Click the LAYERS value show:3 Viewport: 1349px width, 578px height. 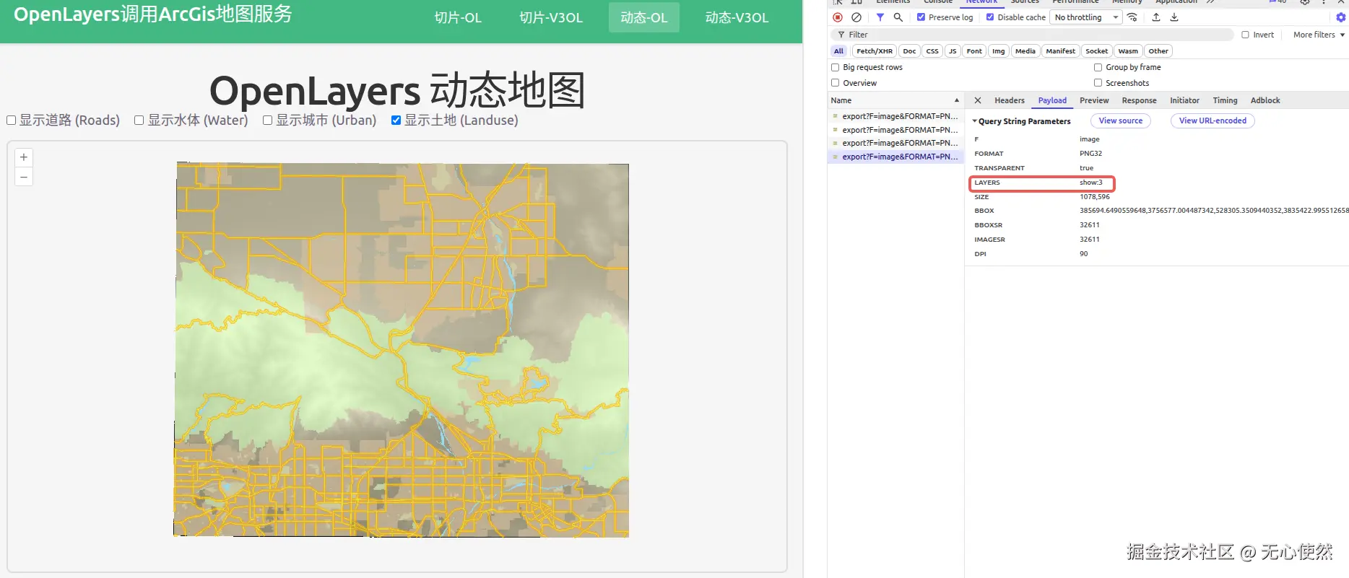tap(1091, 183)
